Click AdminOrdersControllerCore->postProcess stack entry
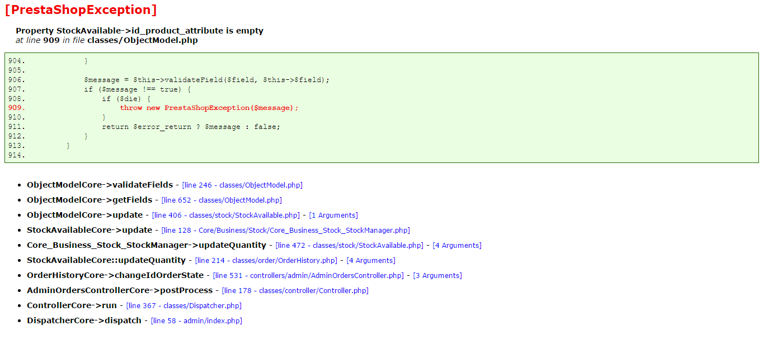Screen dimensions: 764x345 (120, 290)
